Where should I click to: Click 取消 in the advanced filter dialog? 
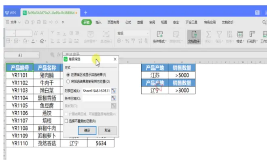point(108,130)
